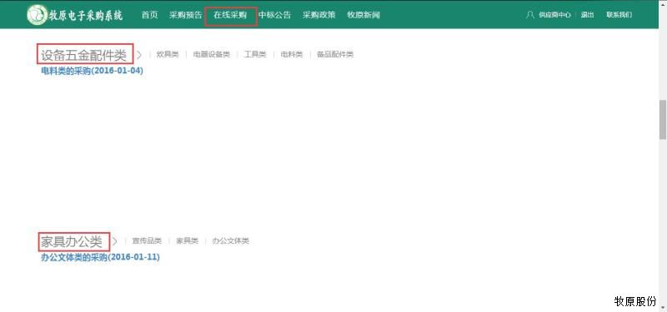
Task: Select the 在线采购 navigation tab
Action: tap(230, 15)
